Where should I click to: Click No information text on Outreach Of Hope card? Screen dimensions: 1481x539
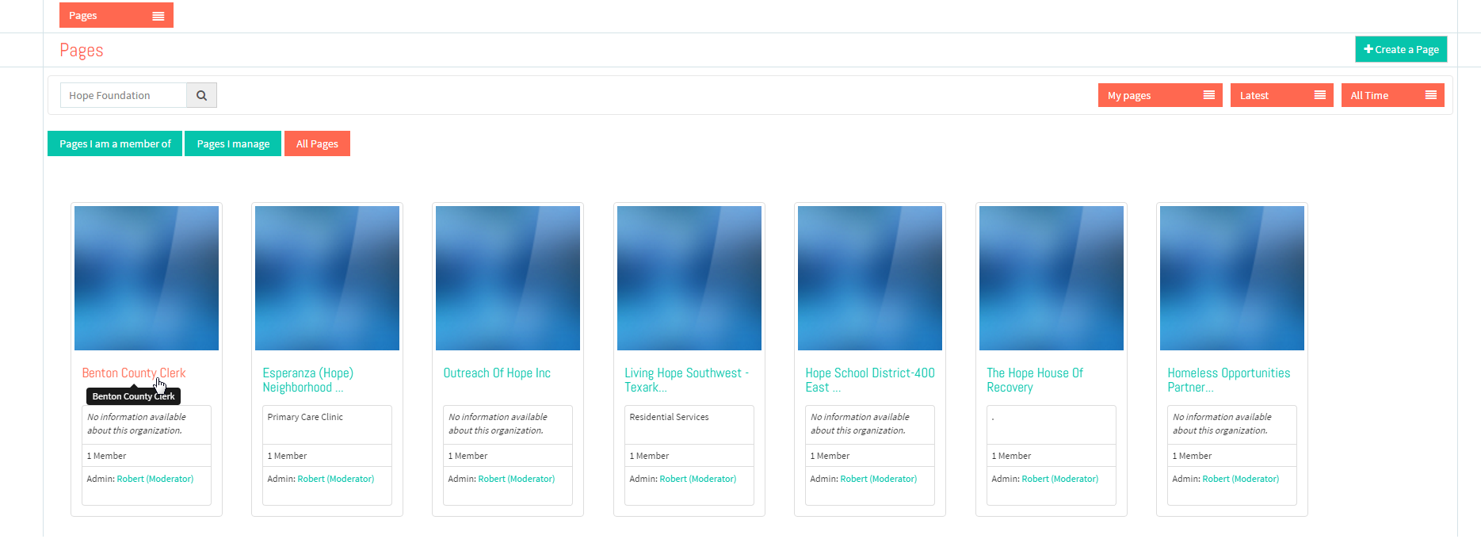pyautogui.click(x=498, y=424)
